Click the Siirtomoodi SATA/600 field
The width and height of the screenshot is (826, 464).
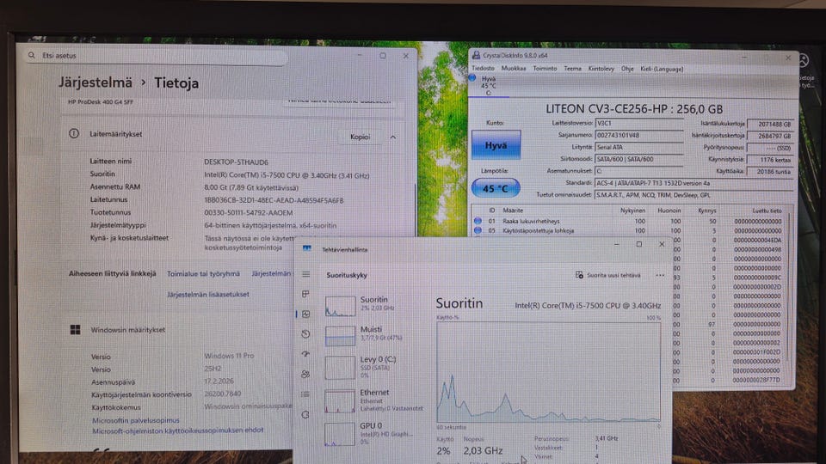click(639, 159)
